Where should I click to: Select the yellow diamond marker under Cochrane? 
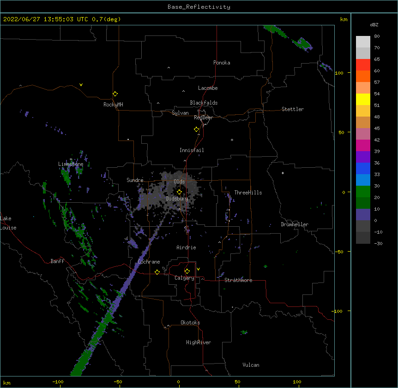[157, 272]
